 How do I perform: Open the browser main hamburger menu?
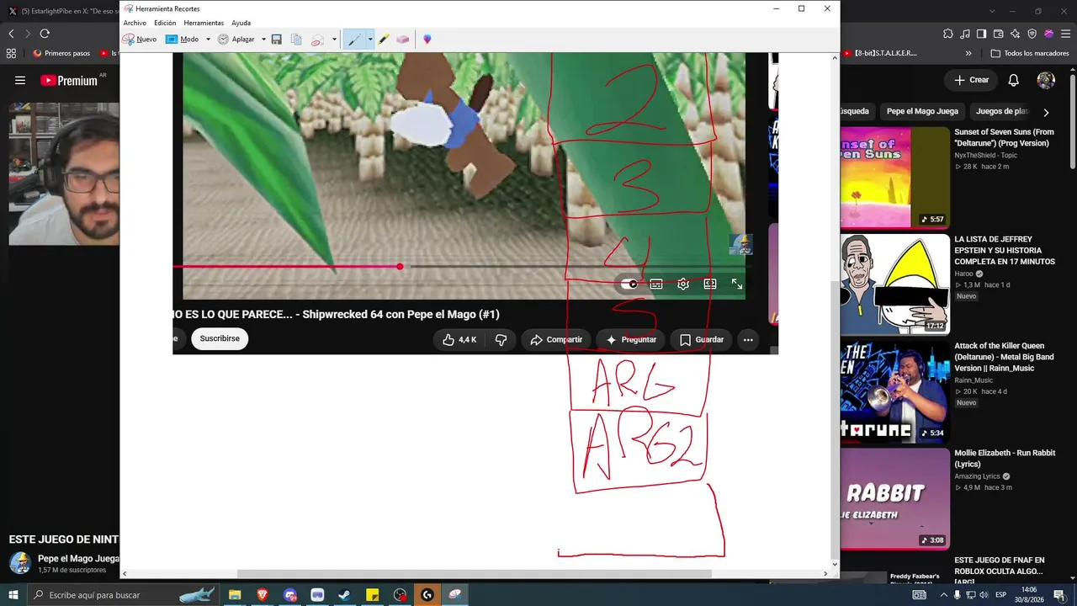[1065, 34]
